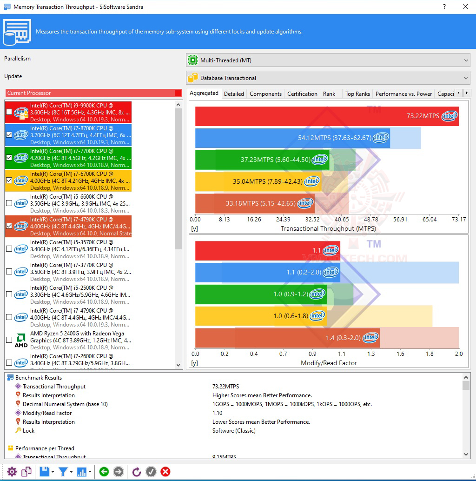Open the Certification tab
Screen dimensions: 476x481
(x=302, y=94)
